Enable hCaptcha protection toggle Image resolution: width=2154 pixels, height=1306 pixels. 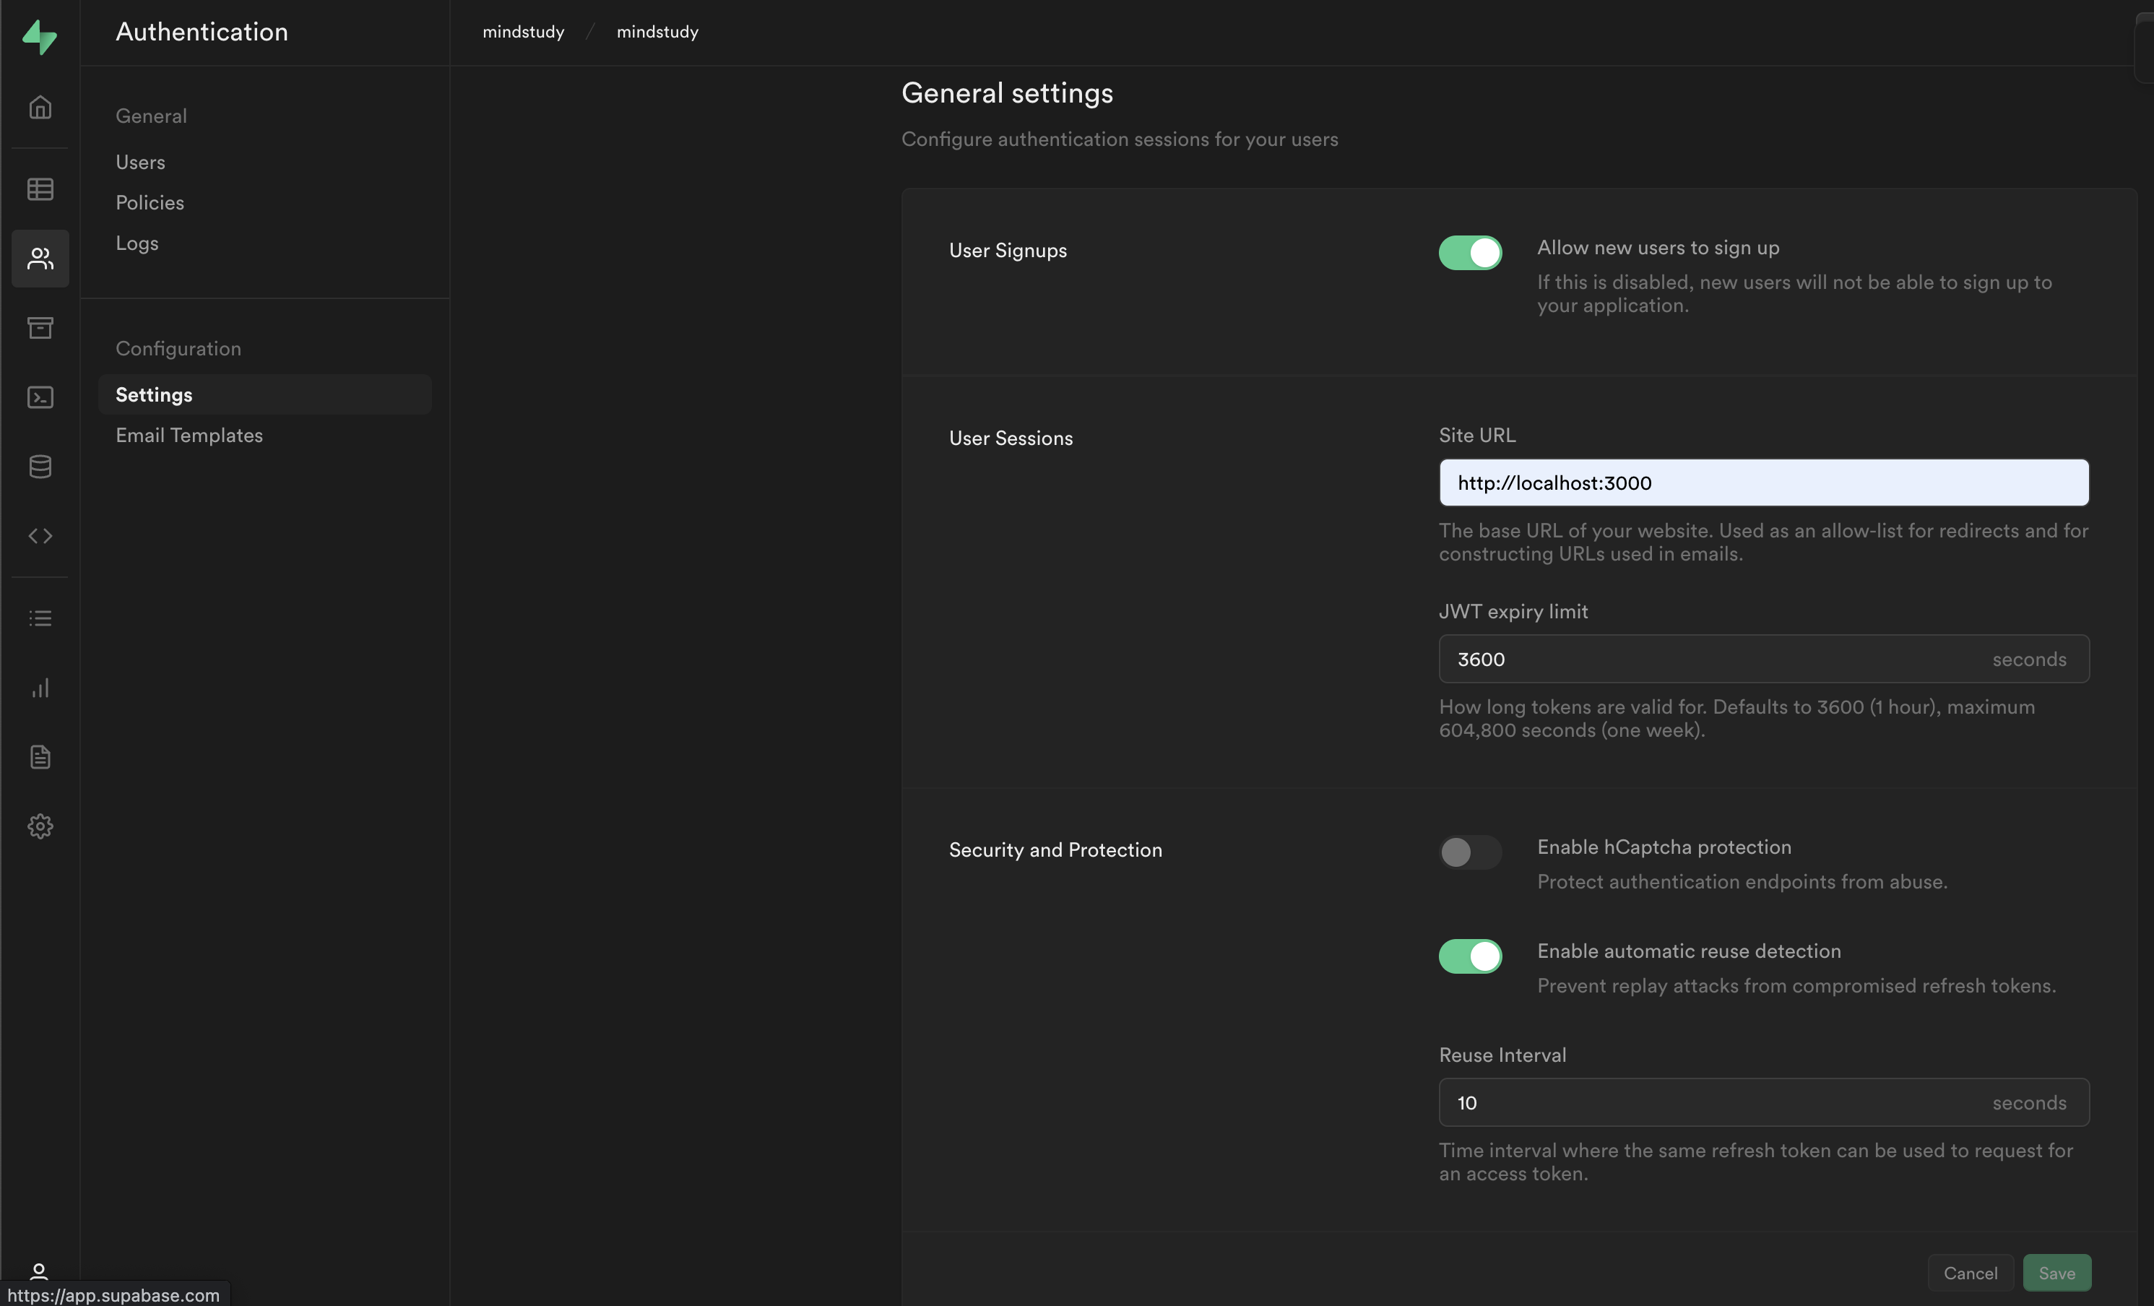click(x=1471, y=852)
